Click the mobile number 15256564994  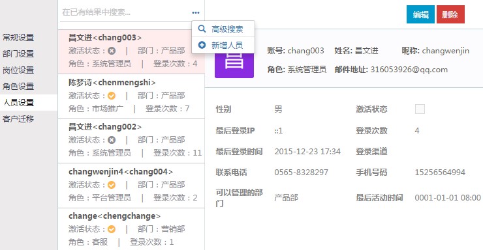click(x=440, y=173)
